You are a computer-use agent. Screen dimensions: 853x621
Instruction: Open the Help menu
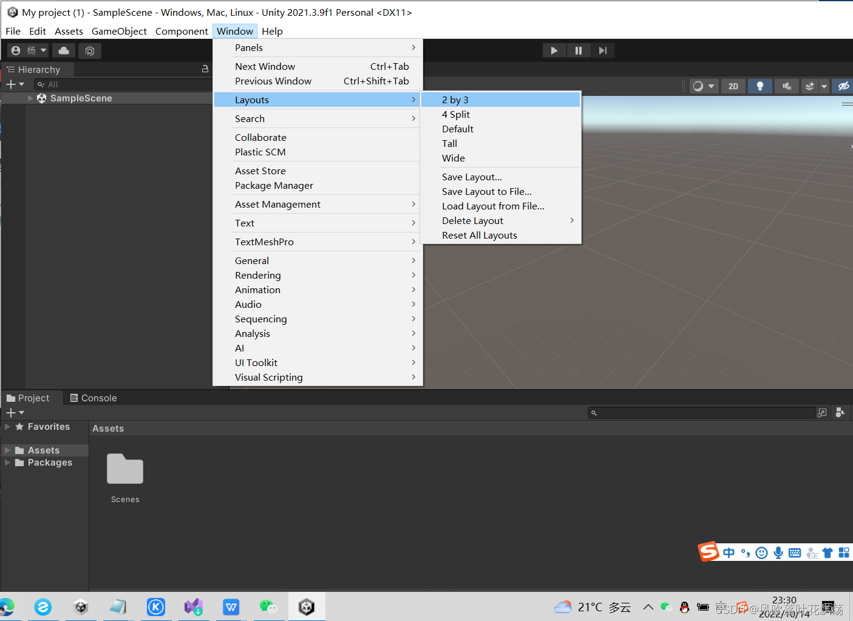272,31
